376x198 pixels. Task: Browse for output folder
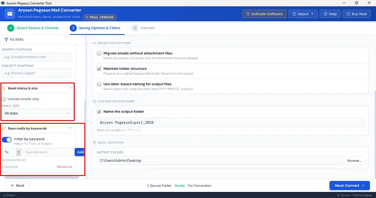(x=354, y=160)
